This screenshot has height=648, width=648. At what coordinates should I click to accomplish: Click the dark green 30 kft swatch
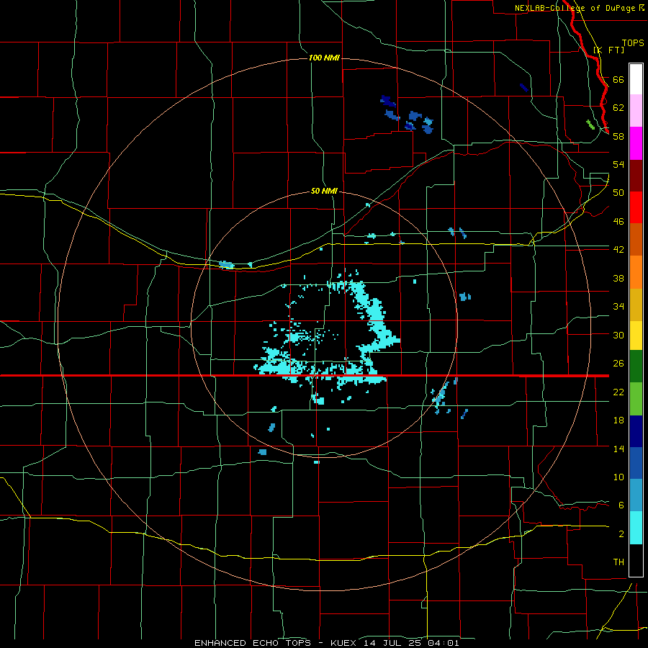click(x=636, y=366)
